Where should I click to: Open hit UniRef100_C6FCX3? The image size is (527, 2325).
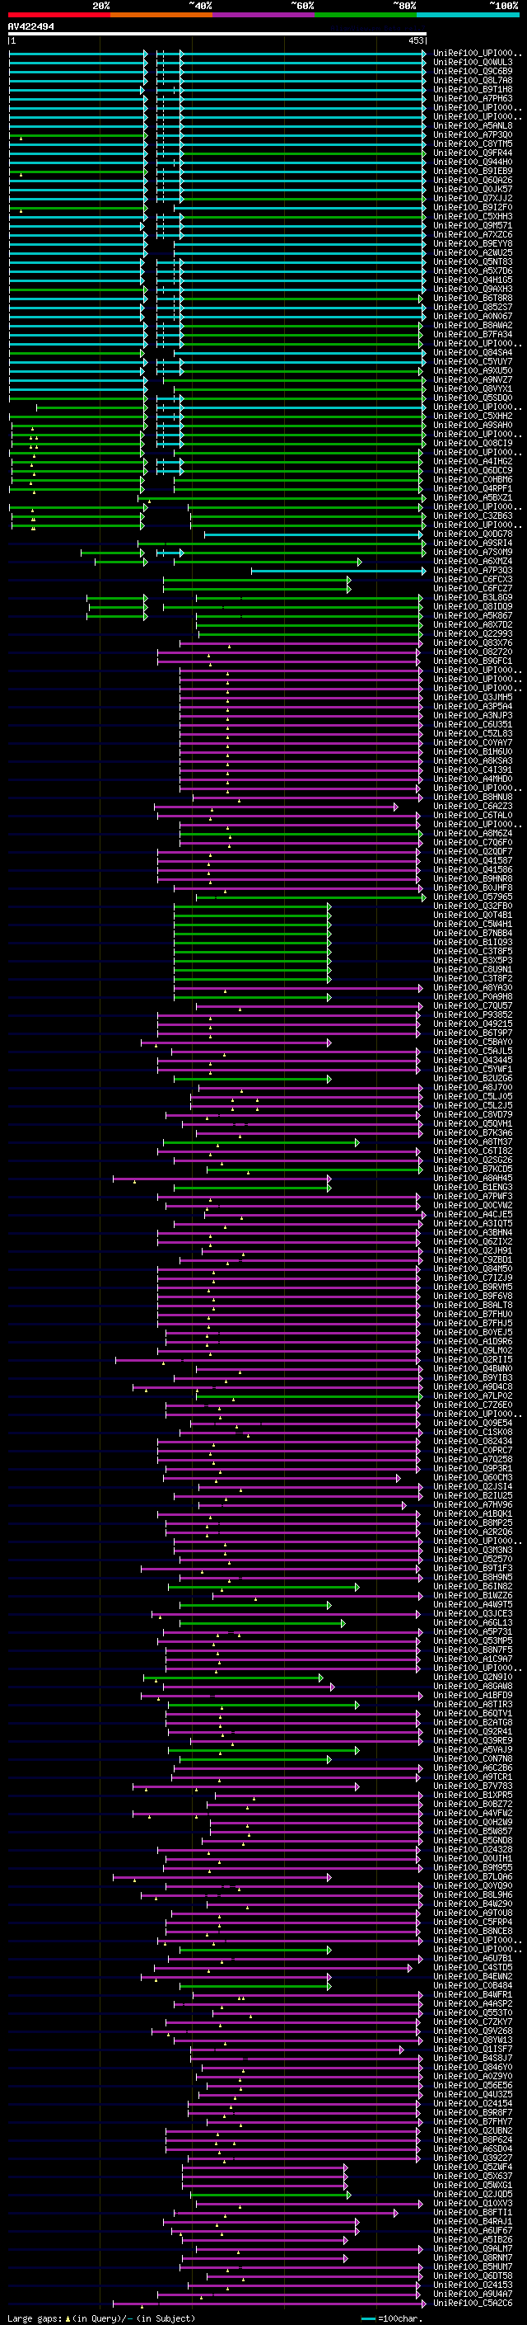[x=473, y=580]
